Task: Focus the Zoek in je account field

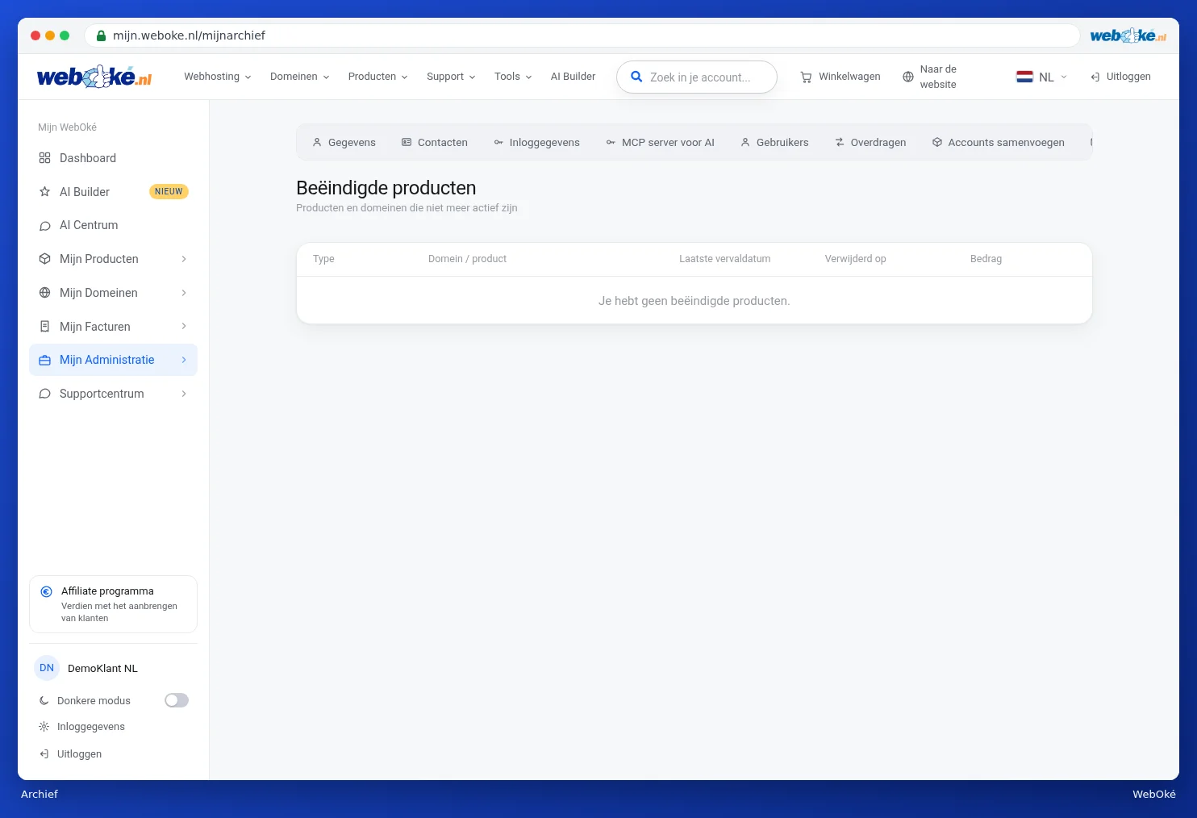Action: [697, 77]
